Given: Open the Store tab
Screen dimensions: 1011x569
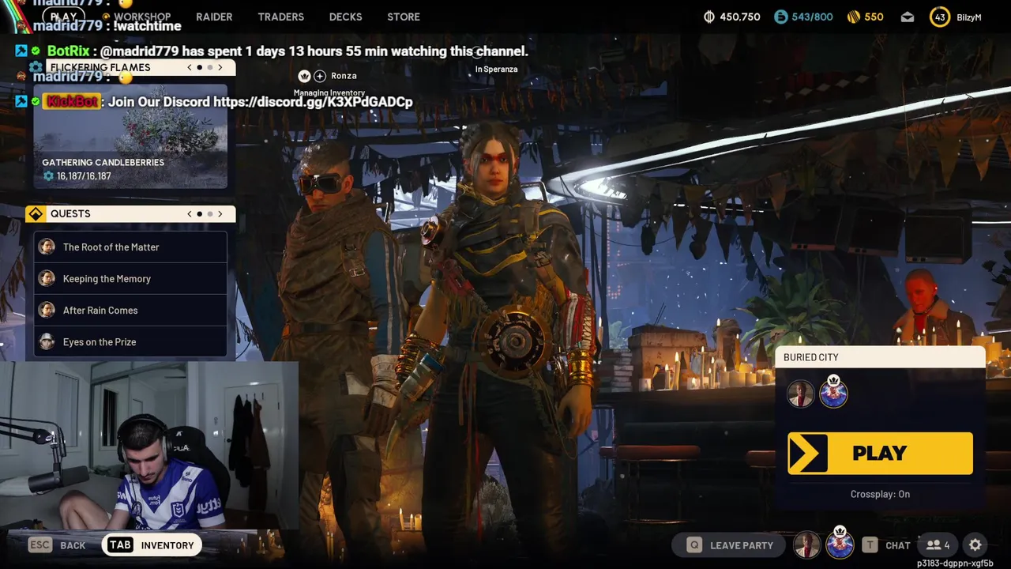Looking at the screenshot, I should tap(404, 17).
